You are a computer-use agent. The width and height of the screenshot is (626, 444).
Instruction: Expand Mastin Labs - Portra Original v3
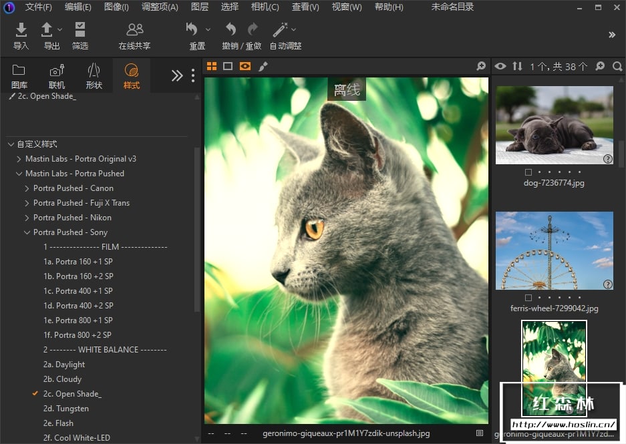(x=19, y=159)
